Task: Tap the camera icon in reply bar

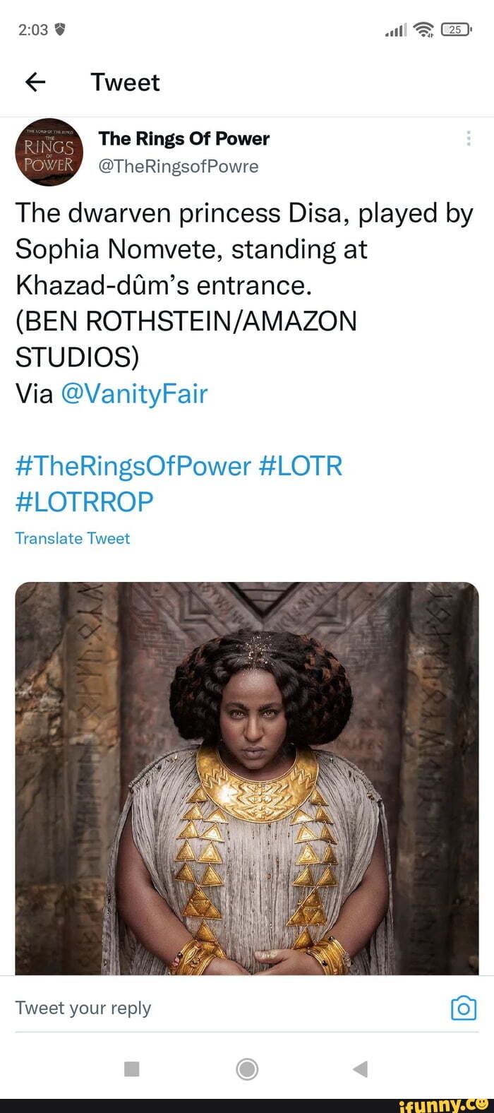Action: [464, 1008]
